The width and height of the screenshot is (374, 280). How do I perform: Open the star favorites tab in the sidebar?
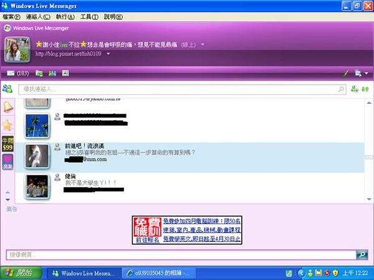point(7,126)
